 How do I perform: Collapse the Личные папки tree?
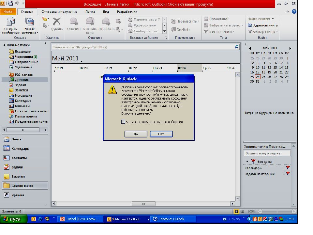click(4, 45)
